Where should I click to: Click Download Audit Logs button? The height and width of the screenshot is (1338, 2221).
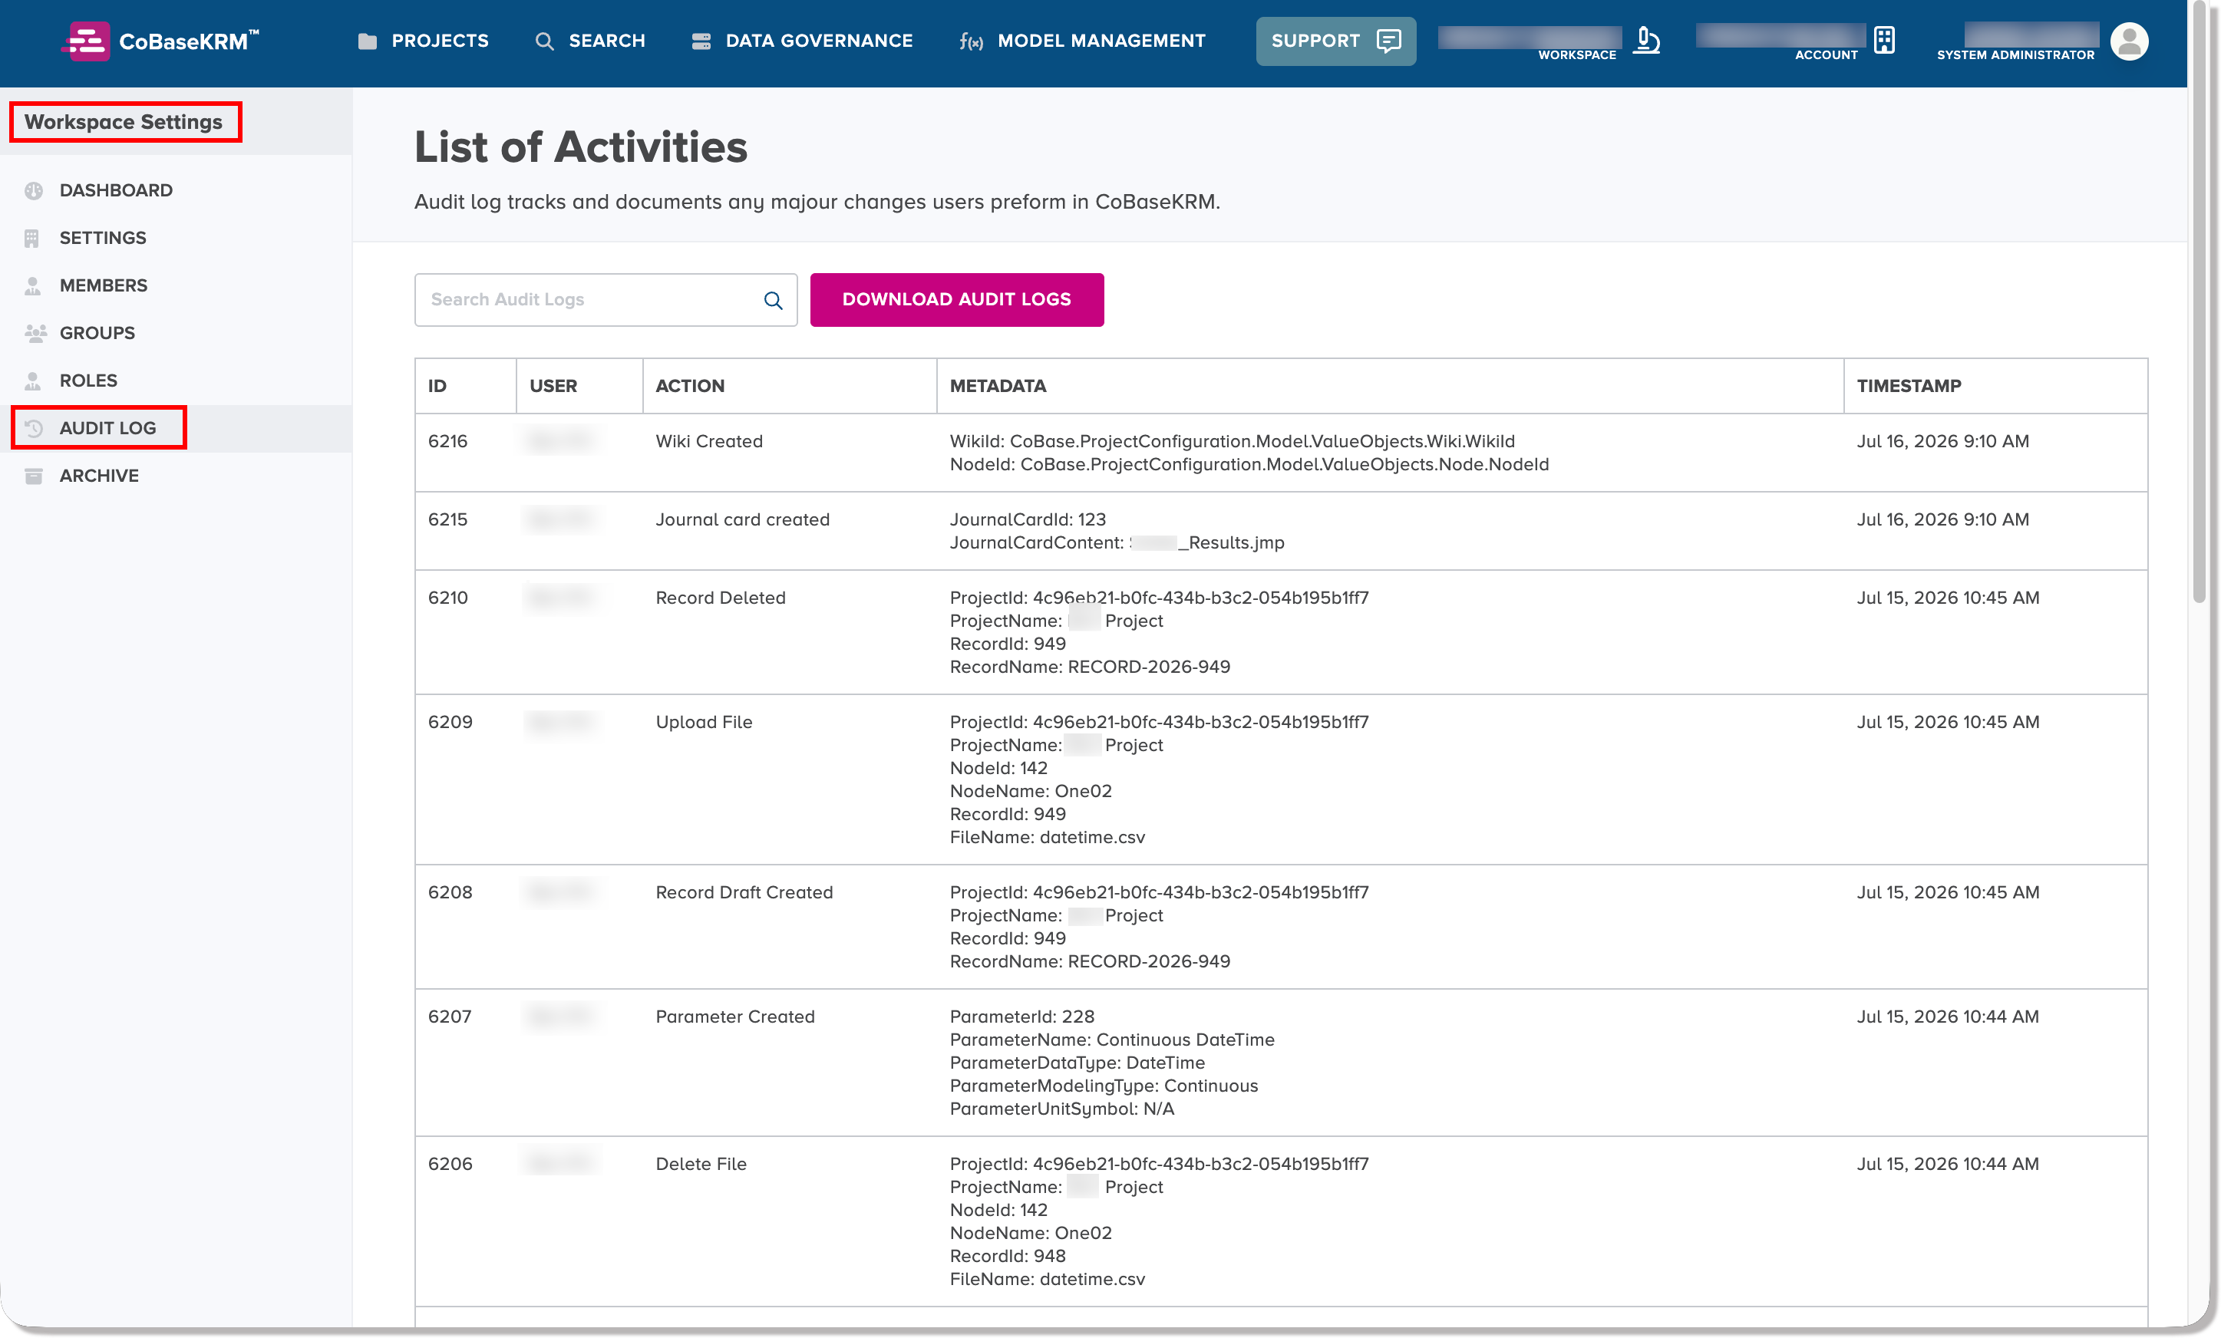[x=956, y=300]
